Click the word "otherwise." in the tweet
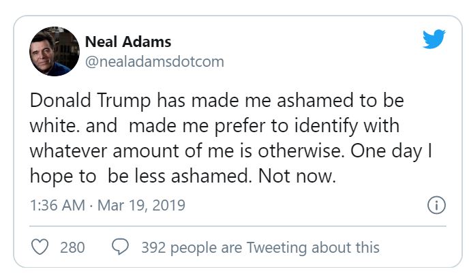 pyautogui.click(x=307, y=151)
